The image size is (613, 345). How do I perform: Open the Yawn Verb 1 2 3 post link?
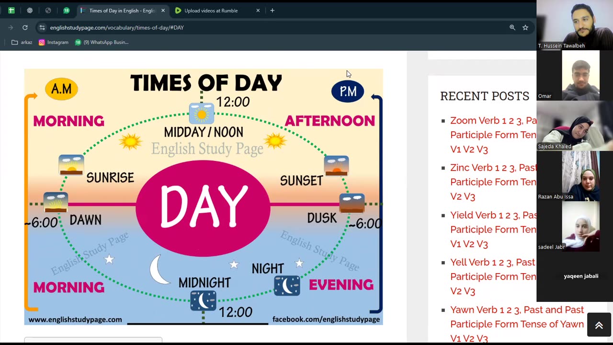(517, 324)
